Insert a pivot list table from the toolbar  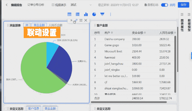tap(78, 14)
